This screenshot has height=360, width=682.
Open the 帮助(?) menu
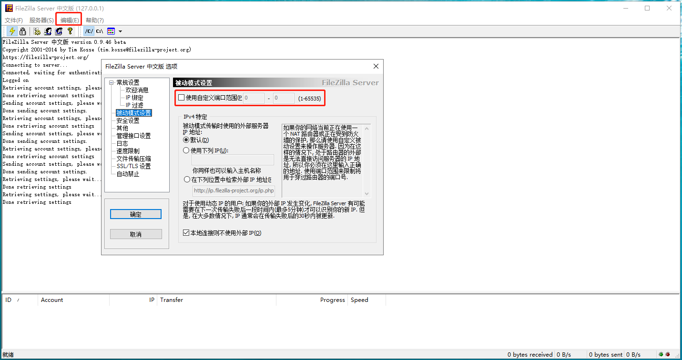(95, 20)
